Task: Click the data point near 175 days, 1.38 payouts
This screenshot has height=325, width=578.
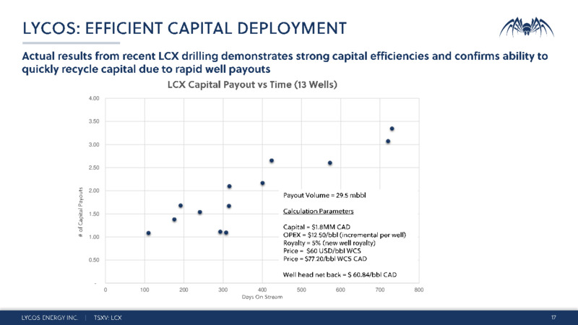Action: coord(174,220)
